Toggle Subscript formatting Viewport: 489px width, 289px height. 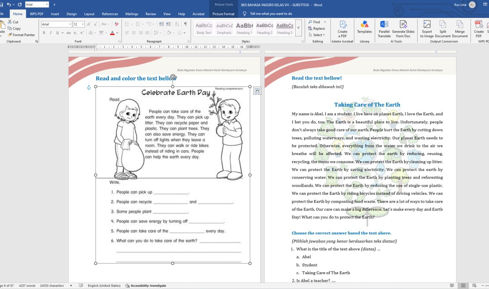(x=76, y=33)
